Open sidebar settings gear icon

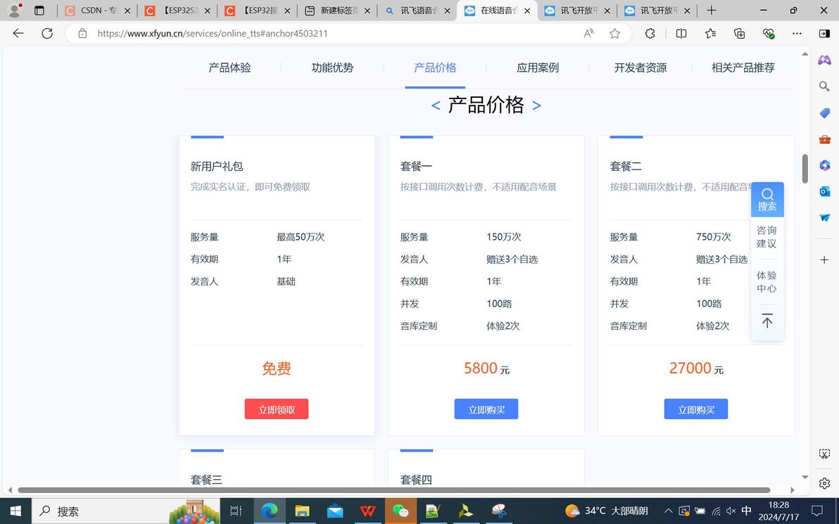pyautogui.click(x=824, y=483)
